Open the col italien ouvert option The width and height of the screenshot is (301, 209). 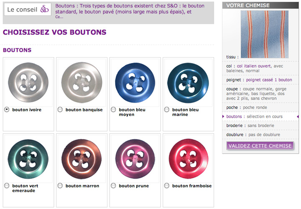pyautogui.click(x=254, y=66)
